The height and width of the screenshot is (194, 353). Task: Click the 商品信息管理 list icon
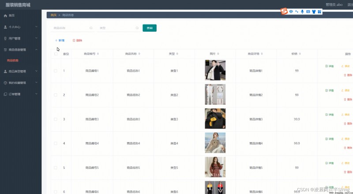5,50
